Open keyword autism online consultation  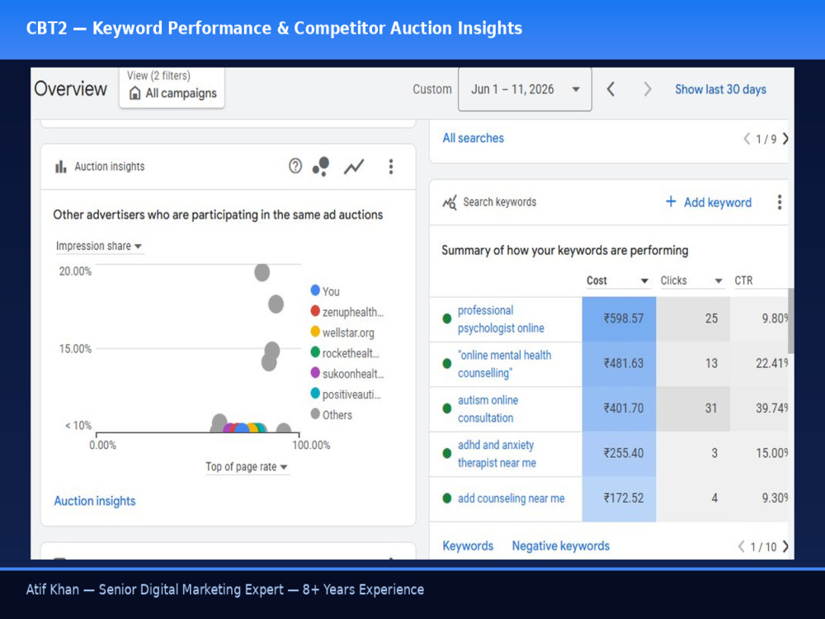coord(488,409)
